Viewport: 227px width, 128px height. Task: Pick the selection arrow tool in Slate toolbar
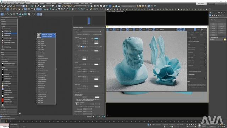point(2,14)
